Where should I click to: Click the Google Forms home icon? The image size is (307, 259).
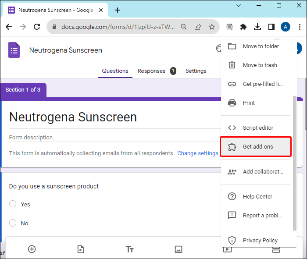click(x=14, y=50)
